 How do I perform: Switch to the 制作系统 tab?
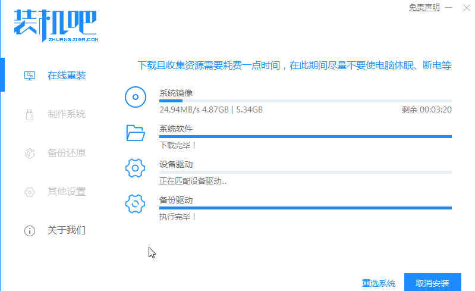click(67, 114)
